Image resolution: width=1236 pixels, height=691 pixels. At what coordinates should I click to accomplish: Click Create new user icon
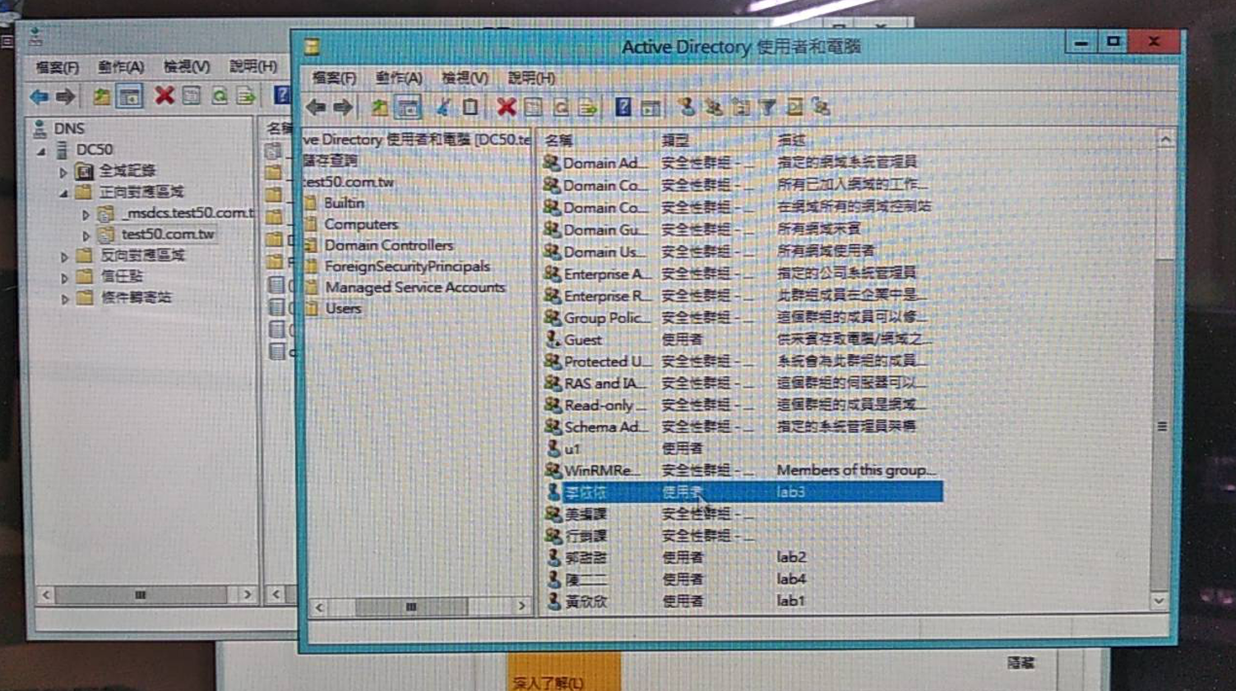(686, 107)
